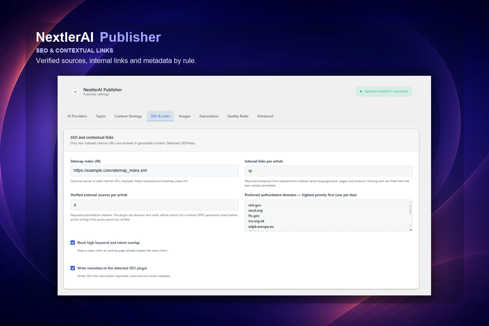489x326 pixels.
Task: Switch to the Topics tab
Action: tap(101, 116)
